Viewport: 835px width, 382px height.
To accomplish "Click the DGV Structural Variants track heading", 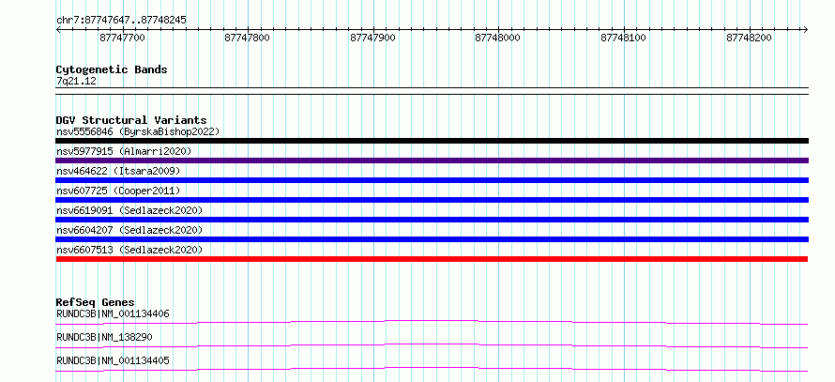I will point(131,120).
